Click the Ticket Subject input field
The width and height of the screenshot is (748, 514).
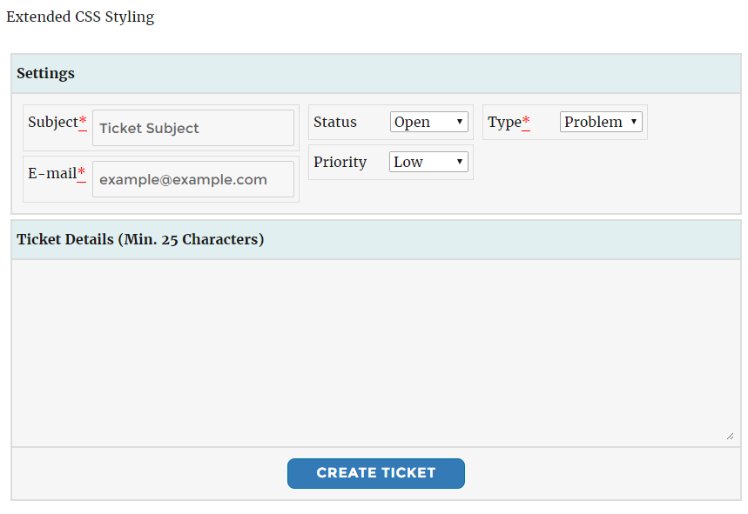(x=192, y=128)
